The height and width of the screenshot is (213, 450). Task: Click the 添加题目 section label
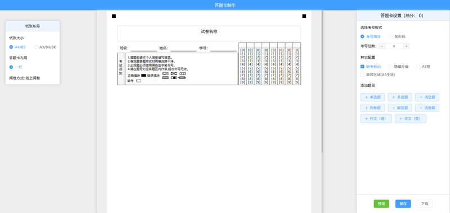[368, 85]
